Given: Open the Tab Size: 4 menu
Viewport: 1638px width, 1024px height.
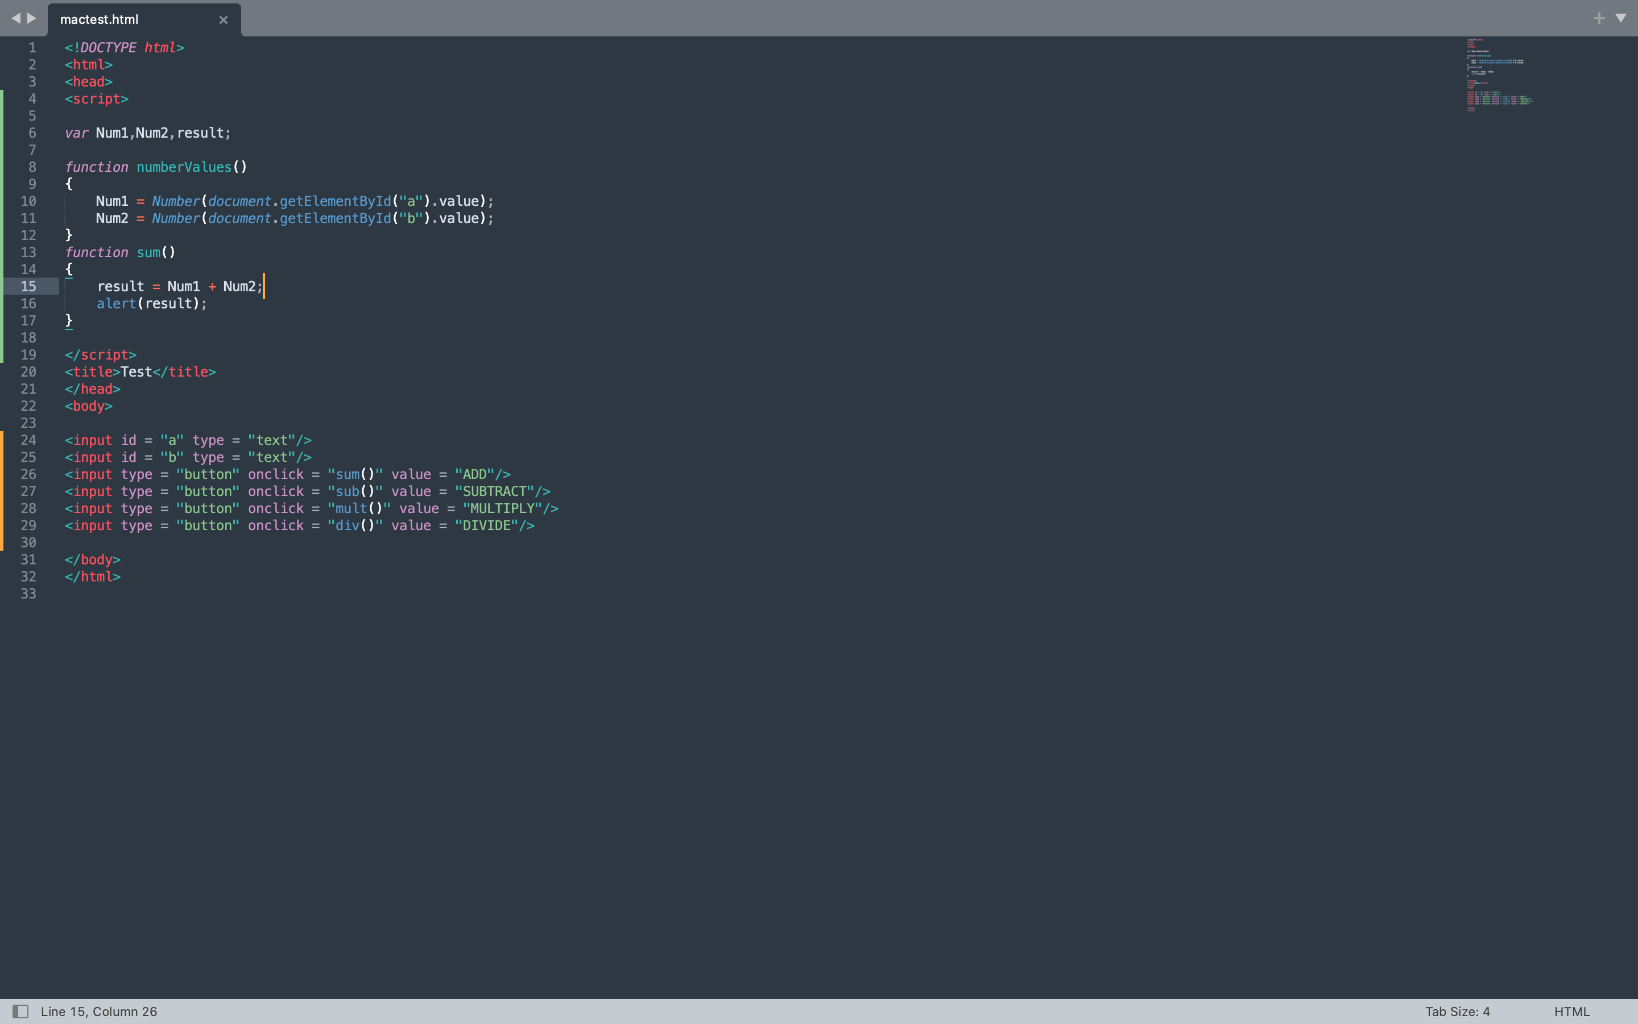Looking at the screenshot, I should coord(1457,1011).
